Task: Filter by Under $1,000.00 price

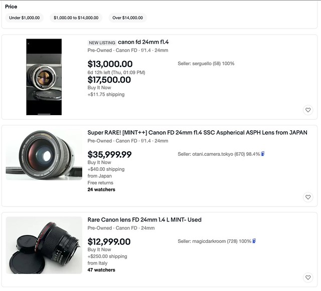Action: [x=25, y=18]
